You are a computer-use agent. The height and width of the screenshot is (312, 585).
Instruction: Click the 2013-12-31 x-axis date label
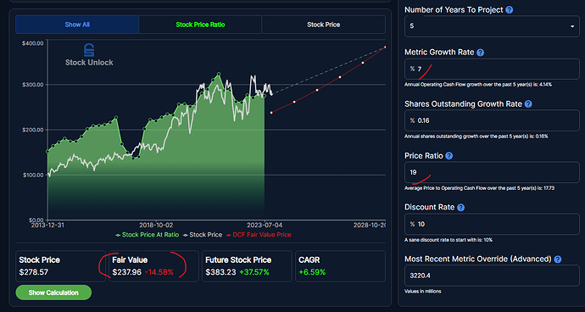tap(47, 225)
